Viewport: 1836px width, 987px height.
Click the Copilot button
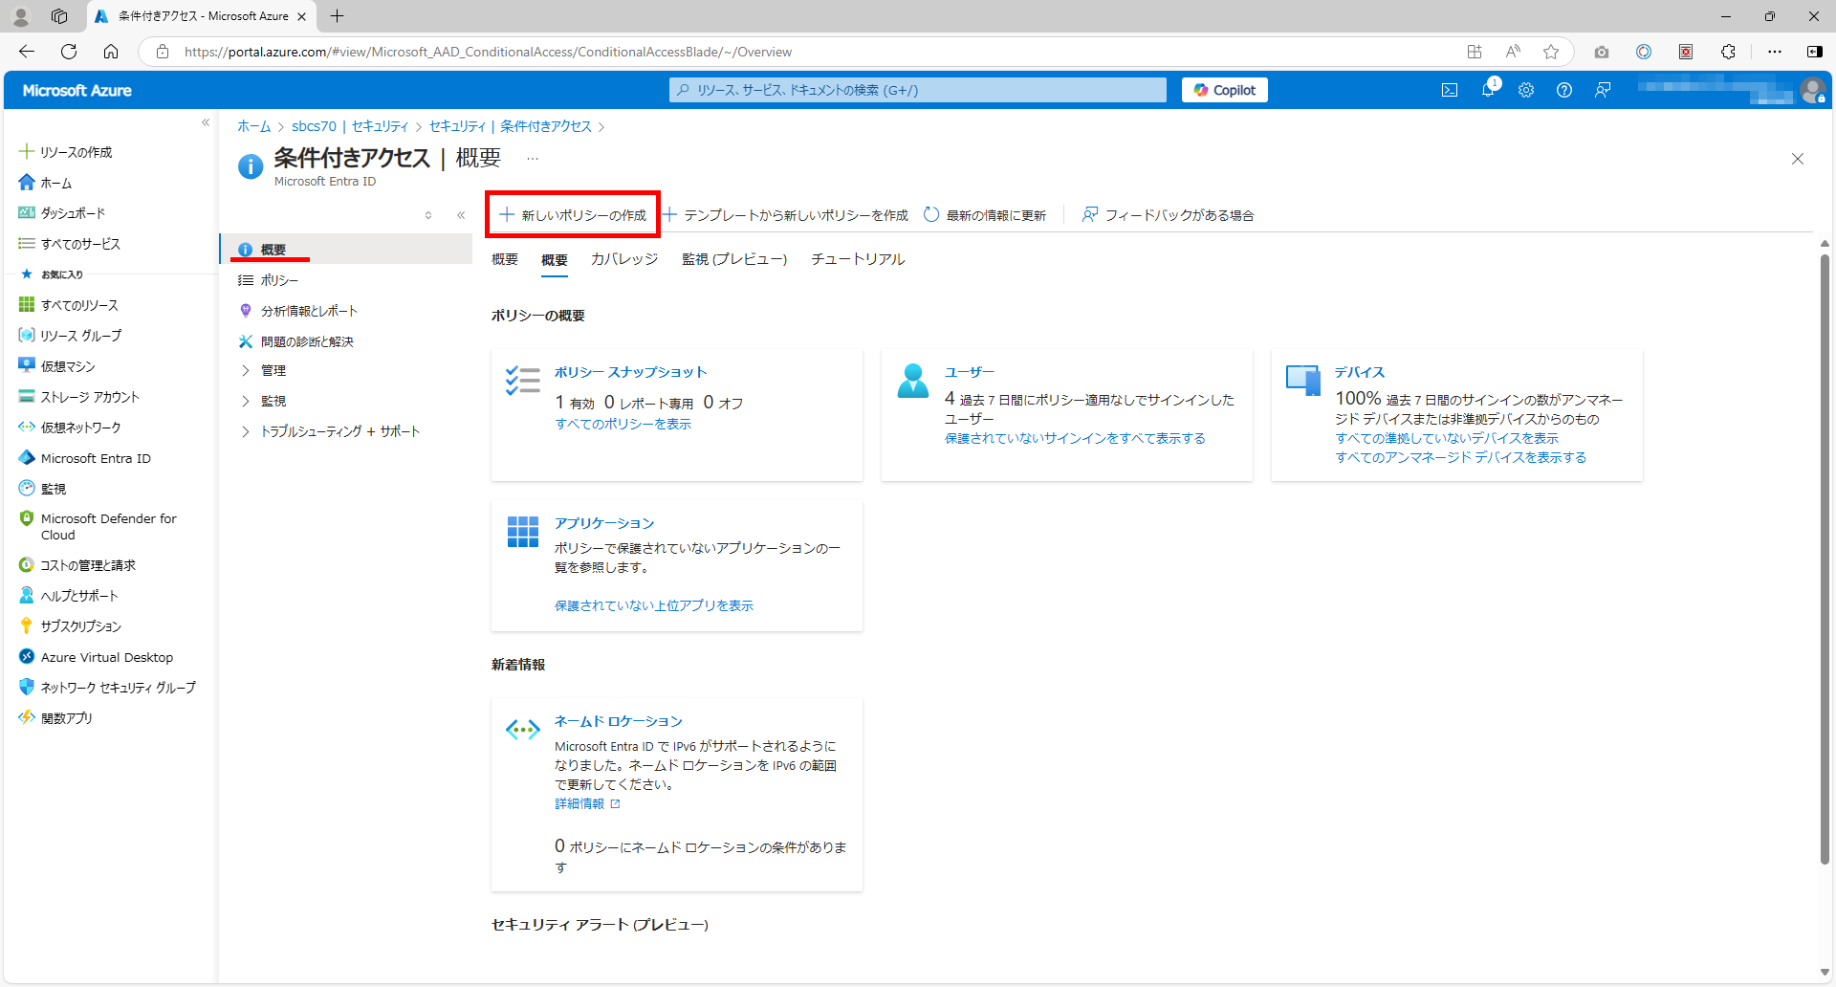coord(1225,90)
